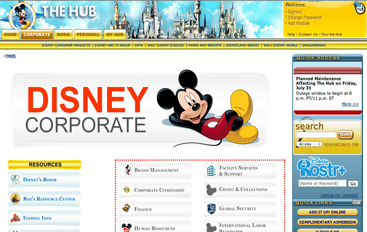
Task: Click the Finance treasure chest icon
Action: tap(127, 208)
